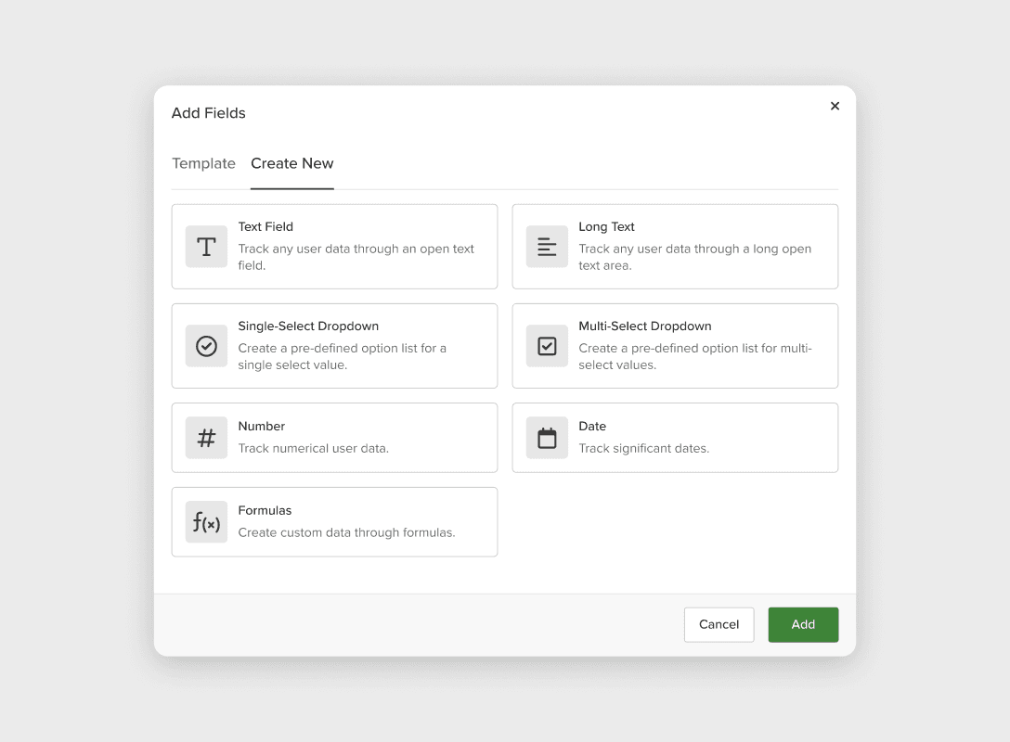The height and width of the screenshot is (742, 1010).
Task: Choose the 'Text Field' title label
Action: [x=265, y=226]
